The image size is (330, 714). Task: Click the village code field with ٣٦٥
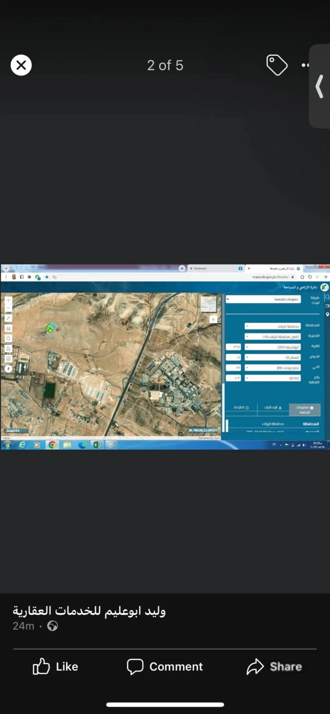pos(233,347)
